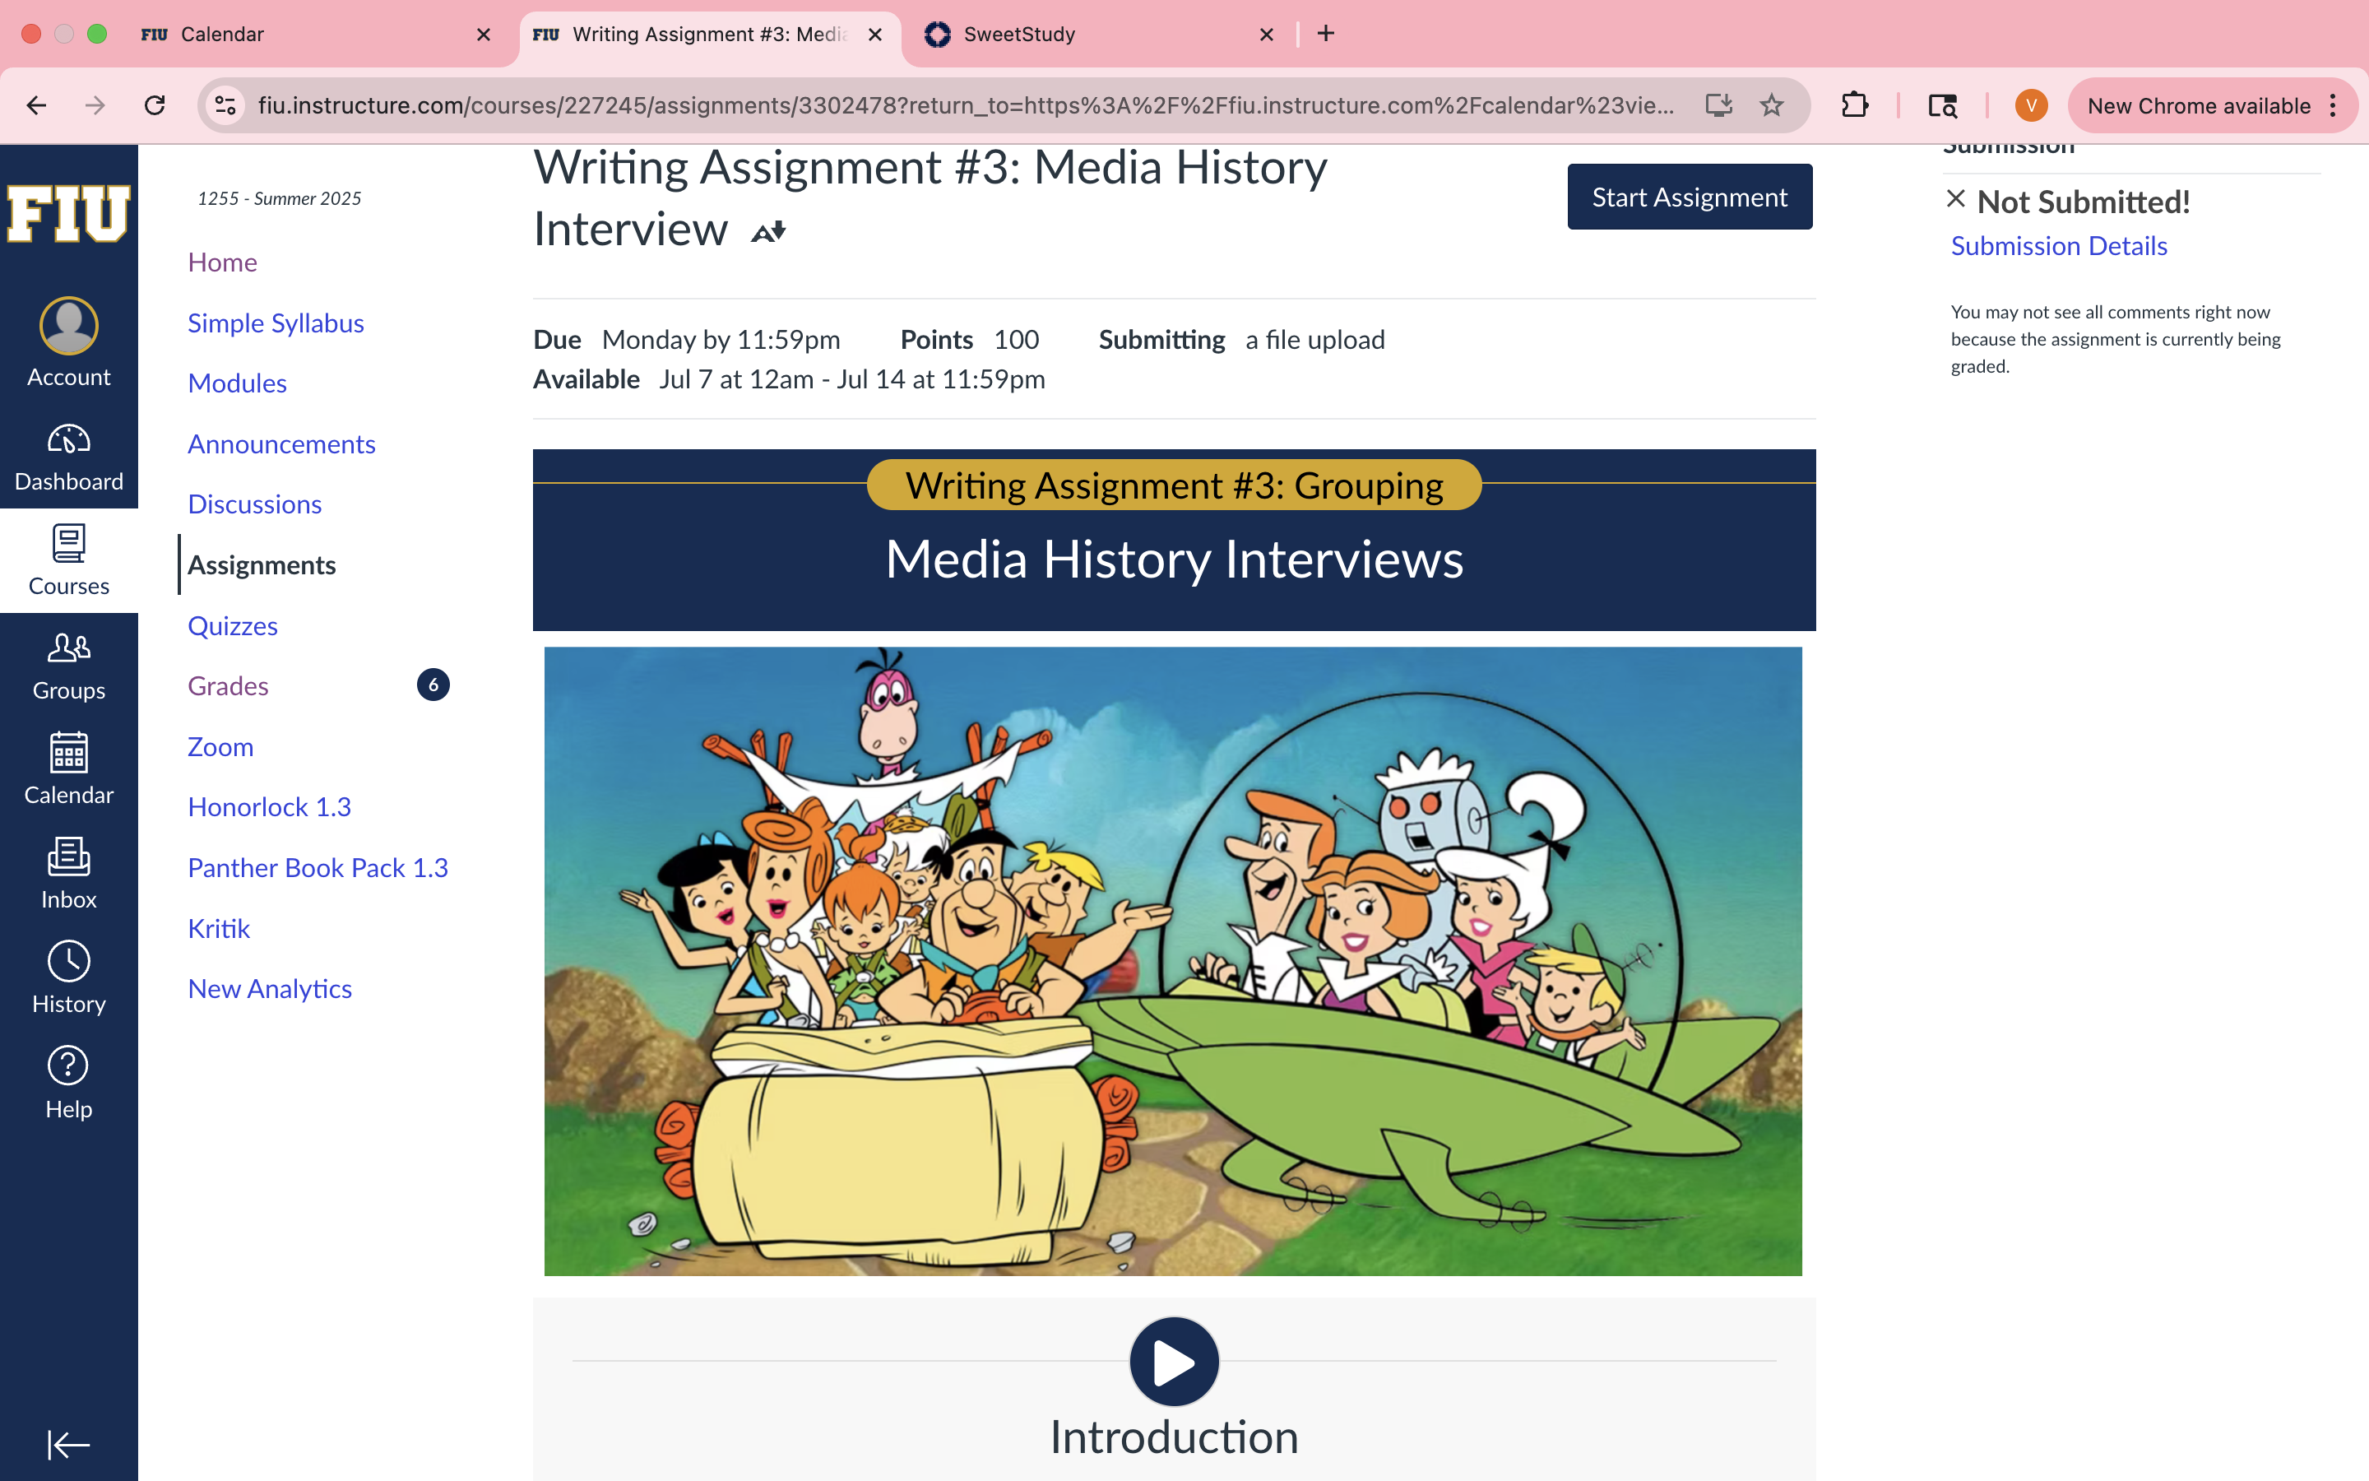Open course Discussions

[254, 504]
